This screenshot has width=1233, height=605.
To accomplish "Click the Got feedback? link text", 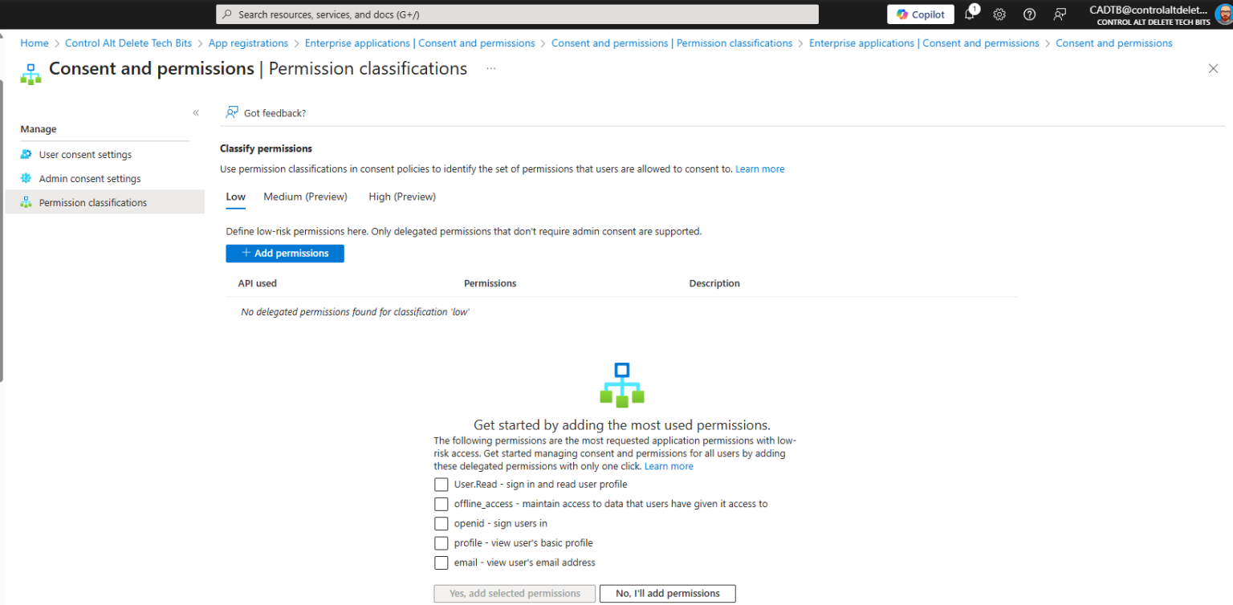I will click(275, 113).
